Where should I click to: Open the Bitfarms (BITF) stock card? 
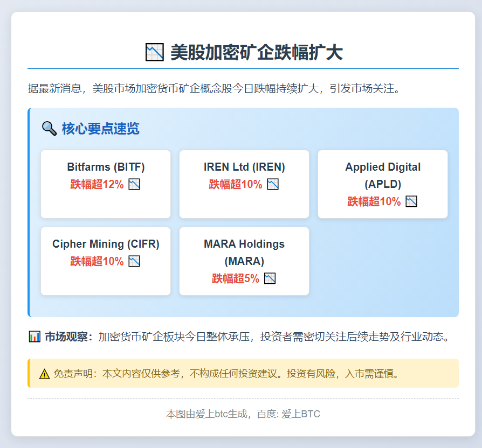tap(105, 184)
